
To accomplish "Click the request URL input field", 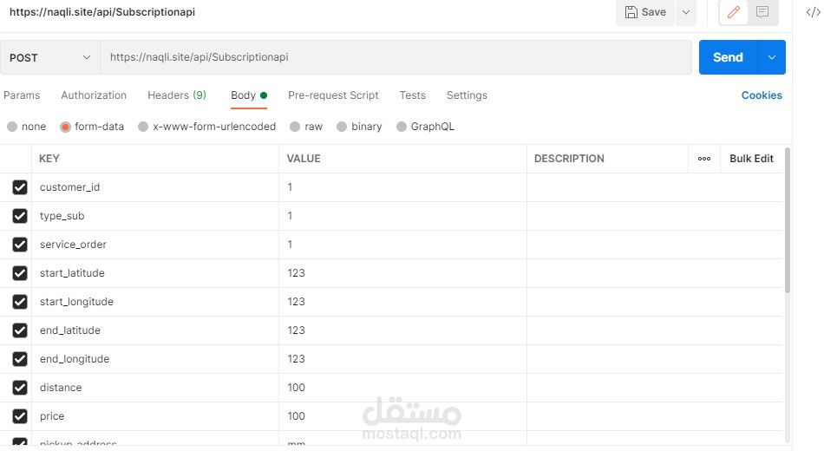I will pyautogui.click(x=396, y=57).
